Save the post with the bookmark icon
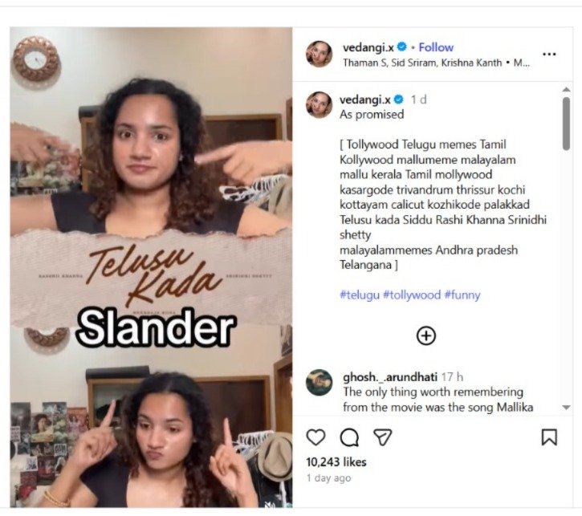Image resolution: width=582 pixels, height=516 pixels. coord(549,437)
